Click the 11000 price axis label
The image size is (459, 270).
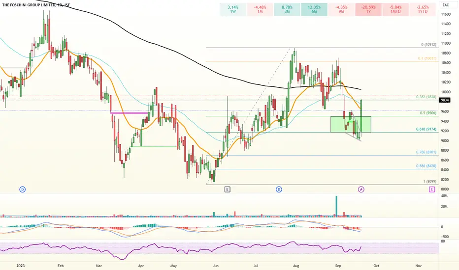click(446, 44)
